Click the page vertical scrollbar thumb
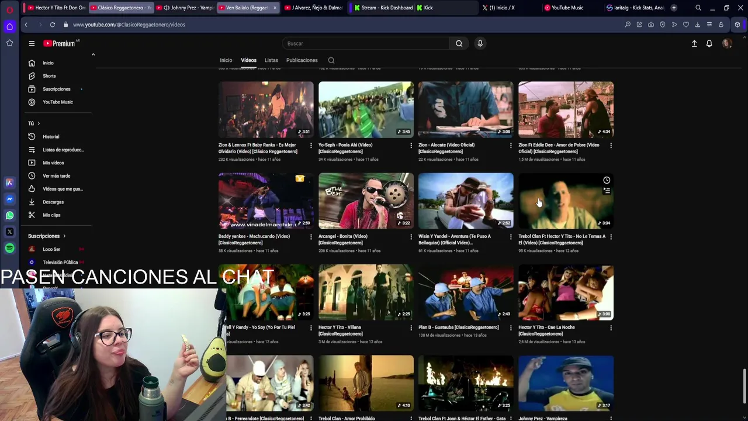This screenshot has width=748, height=421. (744, 386)
